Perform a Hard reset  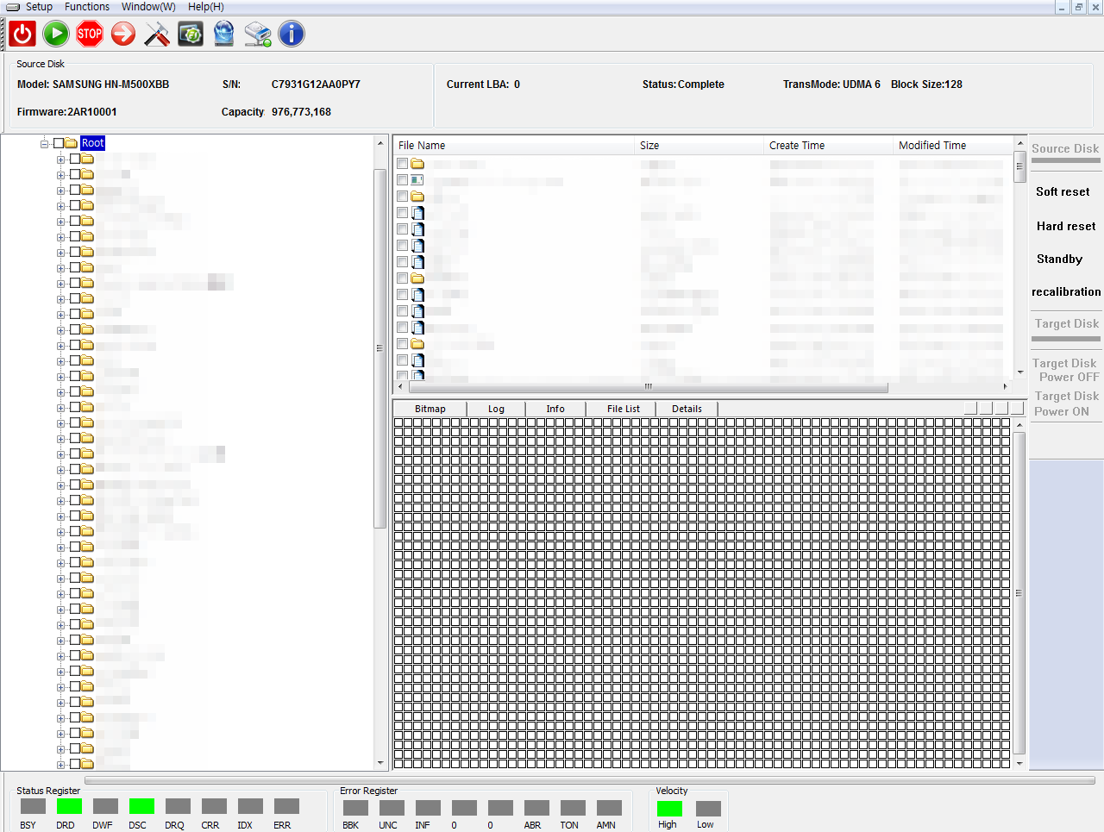(1064, 226)
